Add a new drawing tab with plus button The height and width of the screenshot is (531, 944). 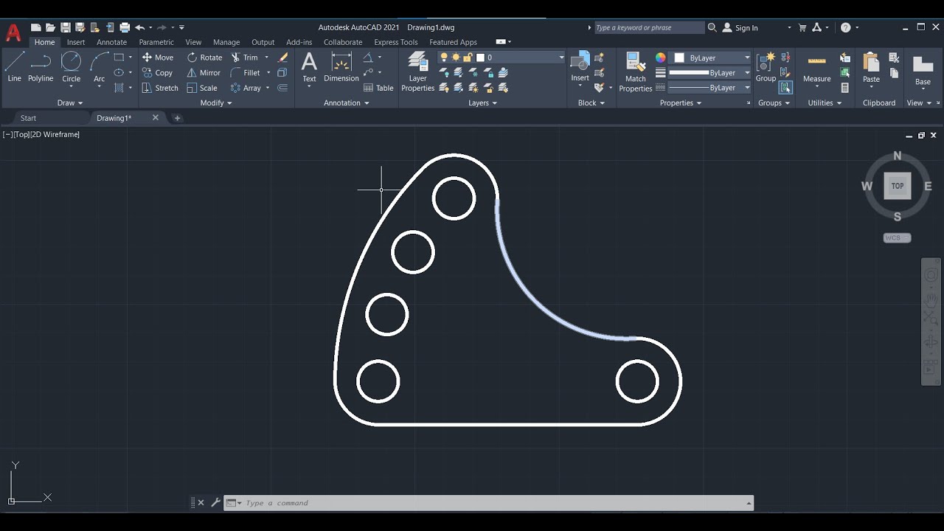(x=177, y=118)
